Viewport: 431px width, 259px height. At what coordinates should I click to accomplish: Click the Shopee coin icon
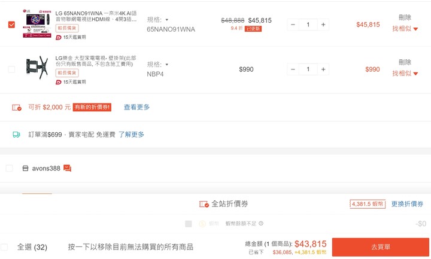[202, 224]
